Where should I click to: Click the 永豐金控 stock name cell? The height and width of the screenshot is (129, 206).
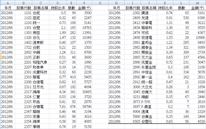[149, 67]
